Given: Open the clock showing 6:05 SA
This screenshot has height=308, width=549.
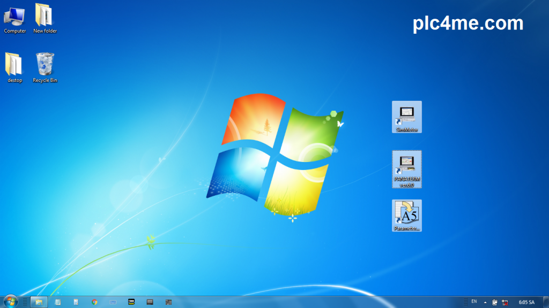Looking at the screenshot, I should click(x=526, y=302).
